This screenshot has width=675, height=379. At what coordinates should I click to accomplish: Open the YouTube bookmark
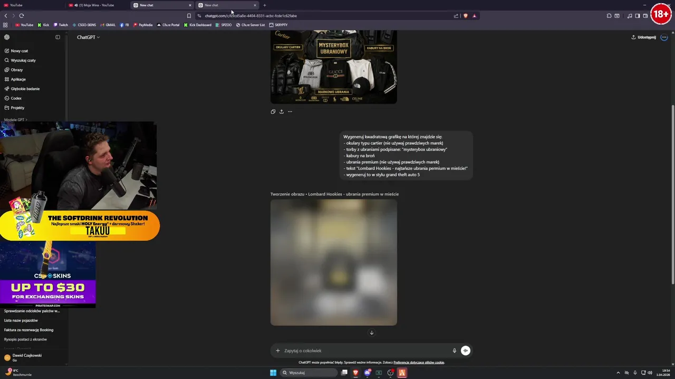(x=24, y=25)
